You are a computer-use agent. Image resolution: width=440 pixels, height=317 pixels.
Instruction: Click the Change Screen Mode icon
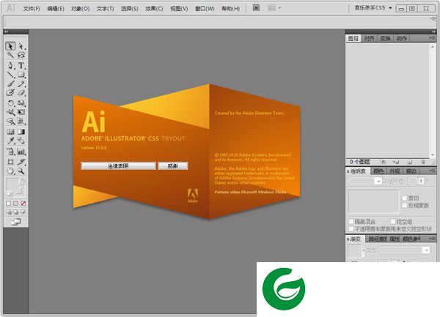click(x=16, y=222)
